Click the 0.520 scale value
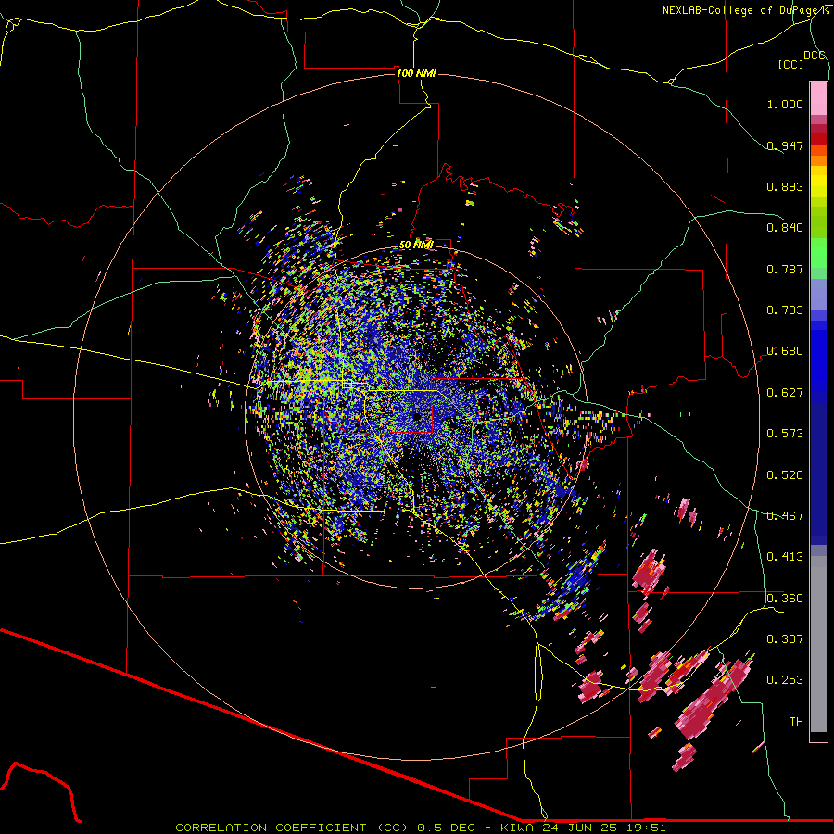Screen dimensions: 834x834 click(x=785, y=475)
